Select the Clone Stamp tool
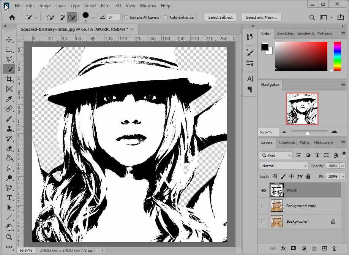349x255 pixels. point(9,128)
